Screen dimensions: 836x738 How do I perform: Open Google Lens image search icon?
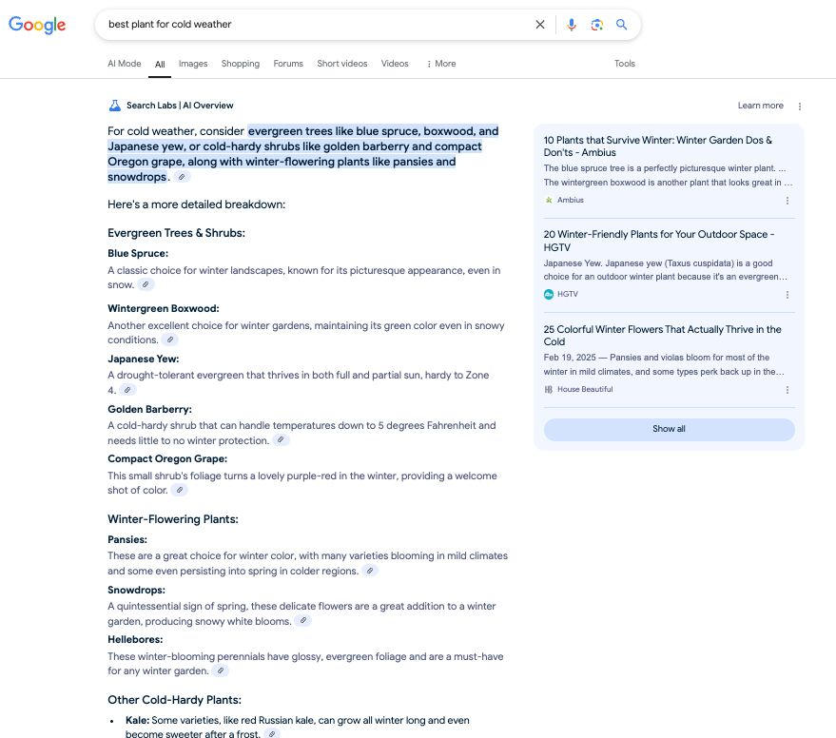[596, 25]
